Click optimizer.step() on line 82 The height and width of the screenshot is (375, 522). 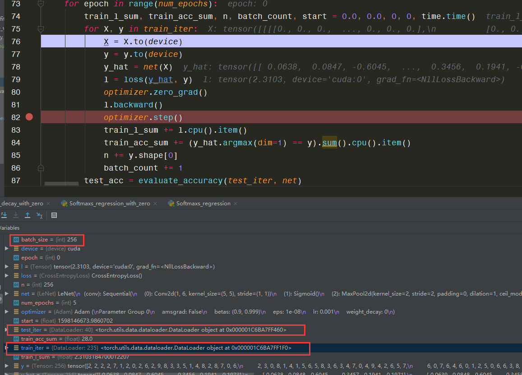coord(143,118)
